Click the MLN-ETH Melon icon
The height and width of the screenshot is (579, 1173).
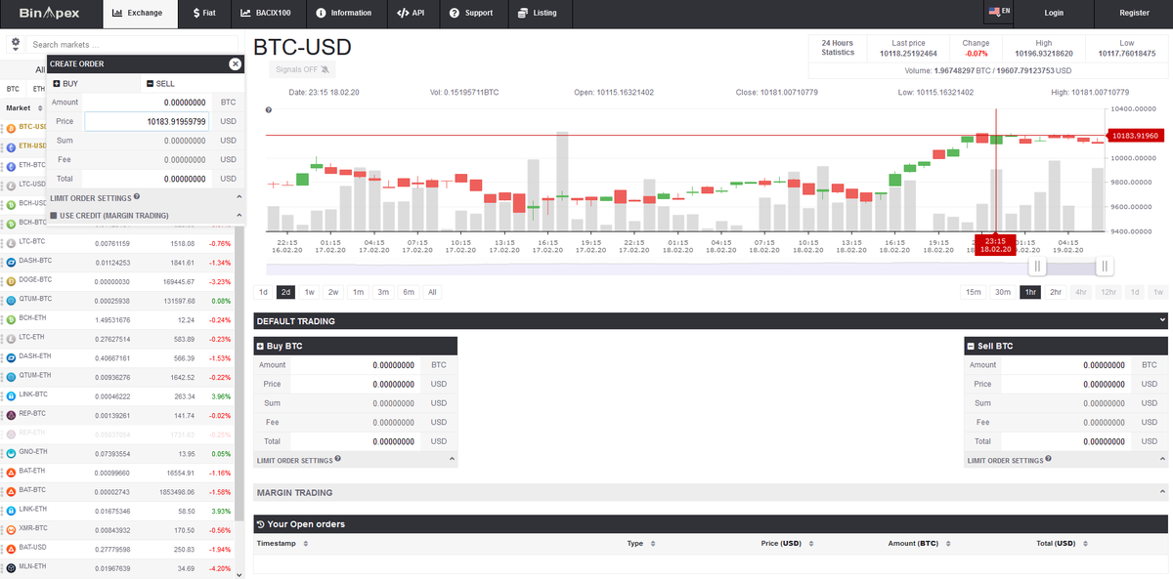click(x=11, y=566)
